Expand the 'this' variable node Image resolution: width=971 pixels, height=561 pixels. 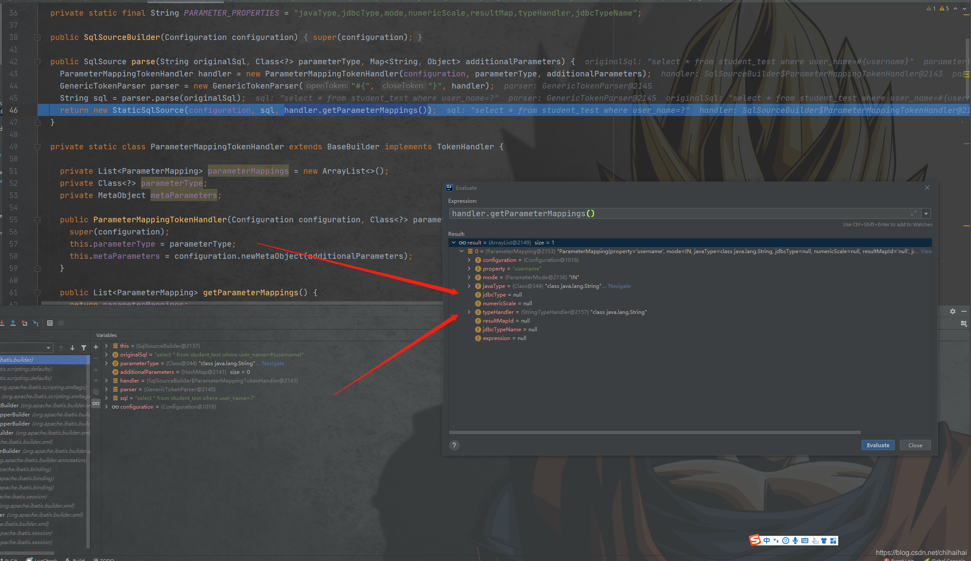tap(106, 346)
